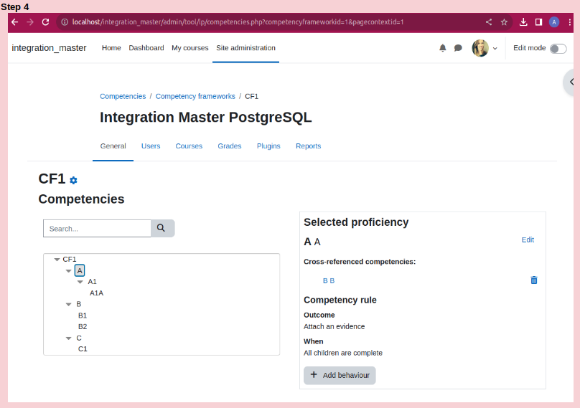The image size is (580, 408).
Task: Click the browser forward arrow
Action: pyautogui.click(x=30, y=22)
